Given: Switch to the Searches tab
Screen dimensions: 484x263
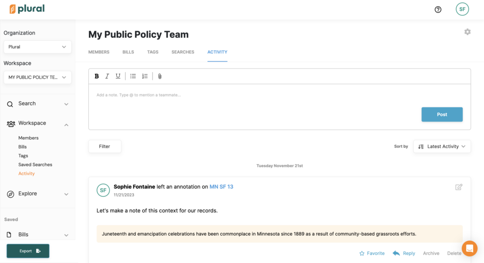Looking at the screenshot, I should pyautogui.click(x=183, y=52).
